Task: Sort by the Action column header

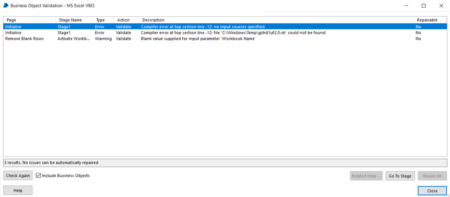Action: (126, 20)
